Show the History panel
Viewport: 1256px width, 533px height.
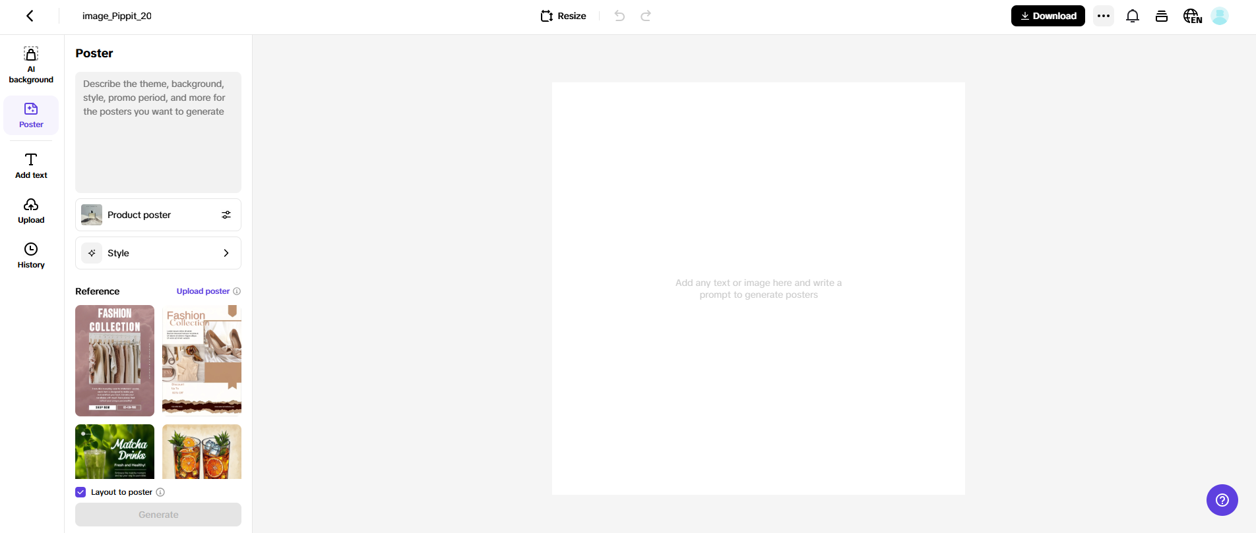(31, 256)
